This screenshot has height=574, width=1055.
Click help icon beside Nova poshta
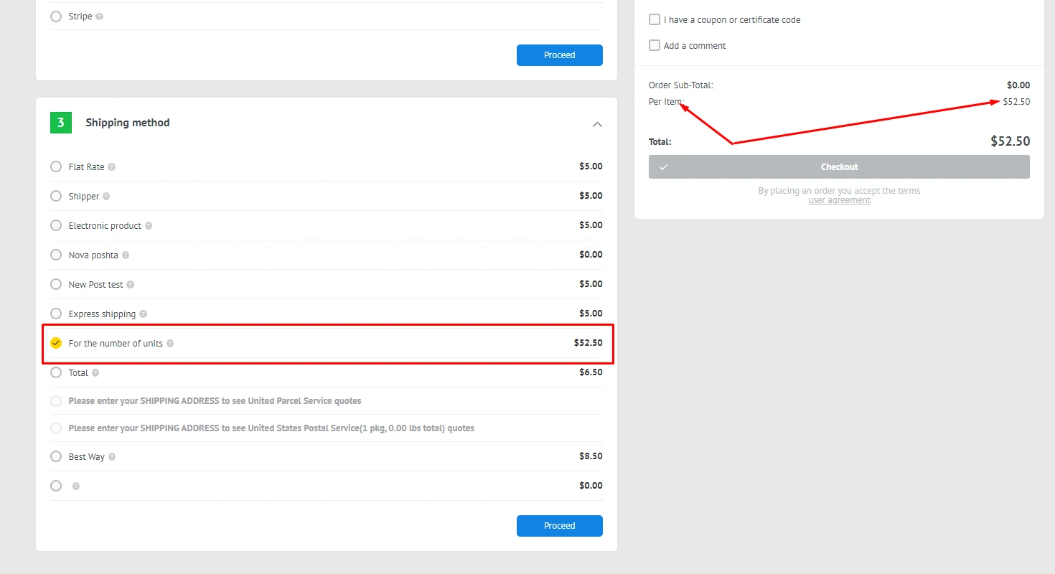[126, 255]
